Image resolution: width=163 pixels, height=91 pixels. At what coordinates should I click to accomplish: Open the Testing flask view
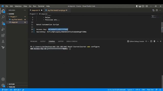coord(3,41)
